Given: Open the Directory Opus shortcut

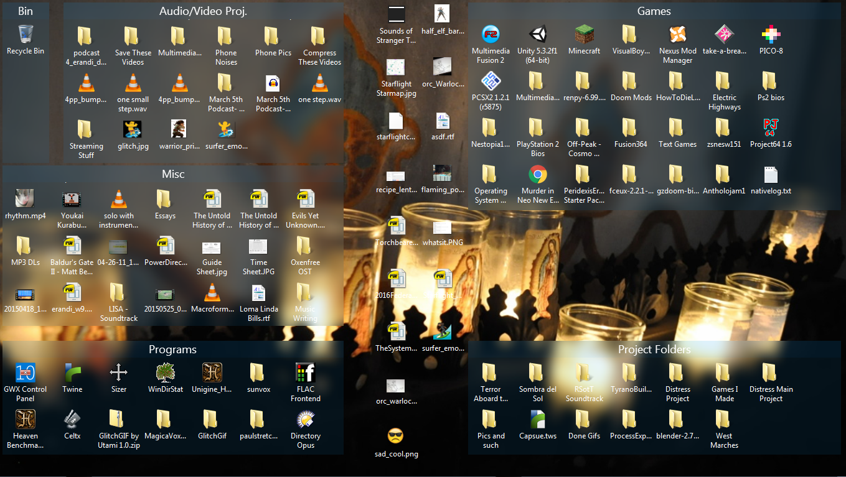Looking at the screenshot, I should [x=305, y=420].
